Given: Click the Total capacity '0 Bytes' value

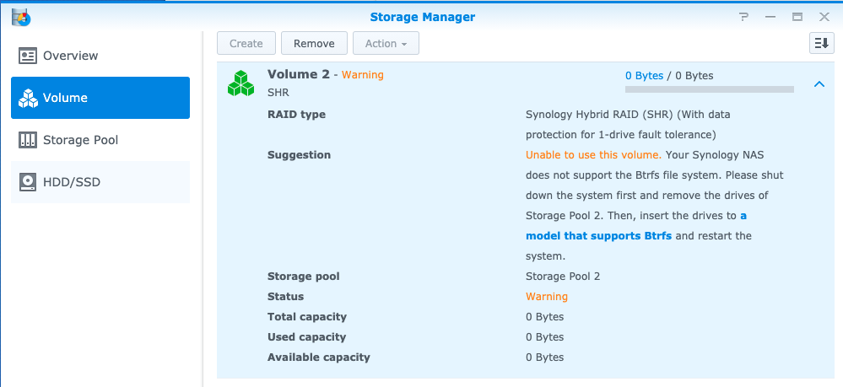Looking at the screenshot, I should 544,316.
